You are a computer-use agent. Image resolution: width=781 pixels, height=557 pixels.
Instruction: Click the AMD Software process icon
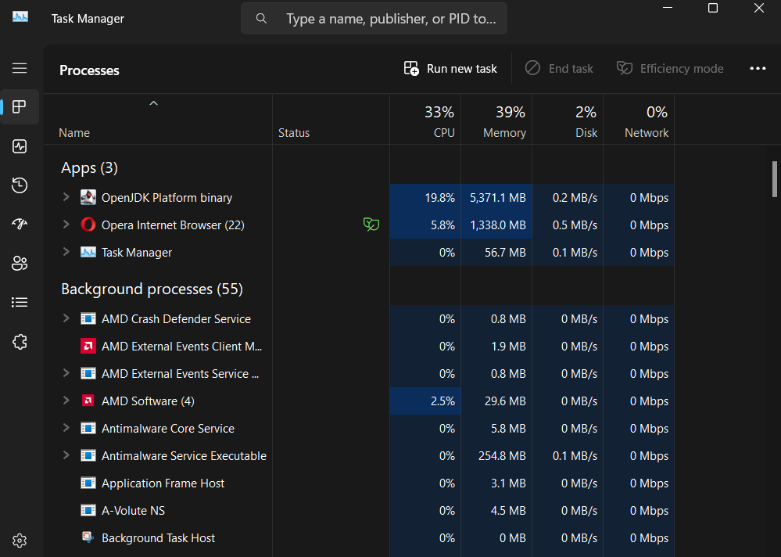pos(88,401)
